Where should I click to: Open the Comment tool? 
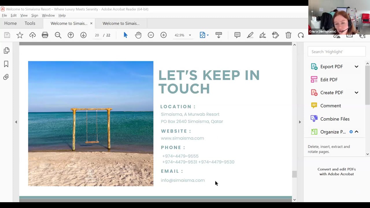coord(331,106)
